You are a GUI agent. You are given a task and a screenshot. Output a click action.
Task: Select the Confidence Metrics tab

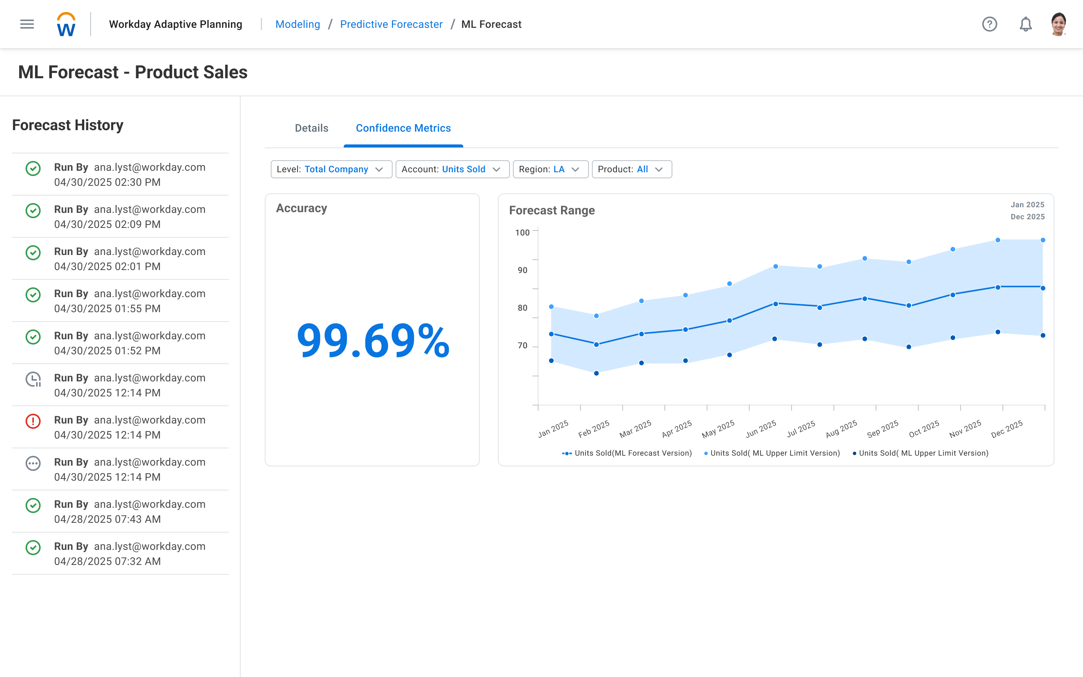[403, 128]
